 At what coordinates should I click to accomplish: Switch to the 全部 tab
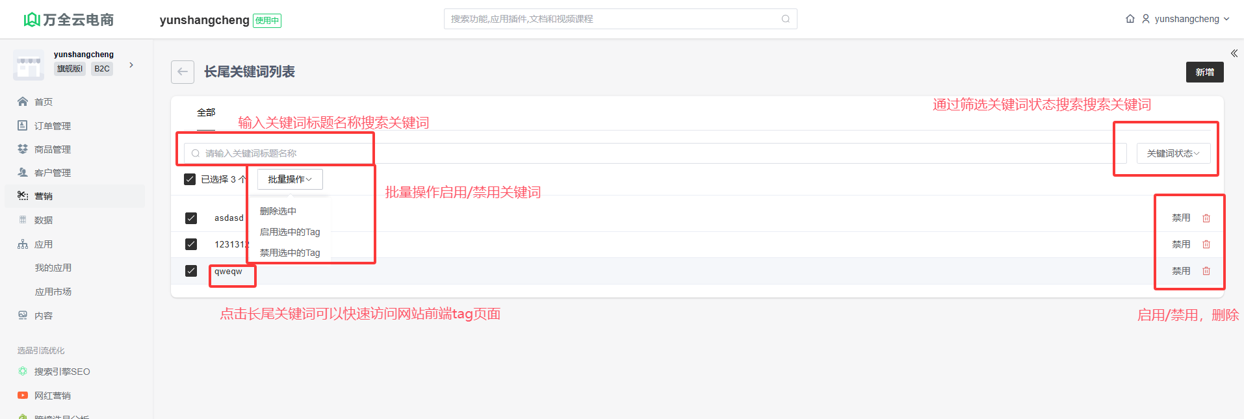[x=206, y=112]
